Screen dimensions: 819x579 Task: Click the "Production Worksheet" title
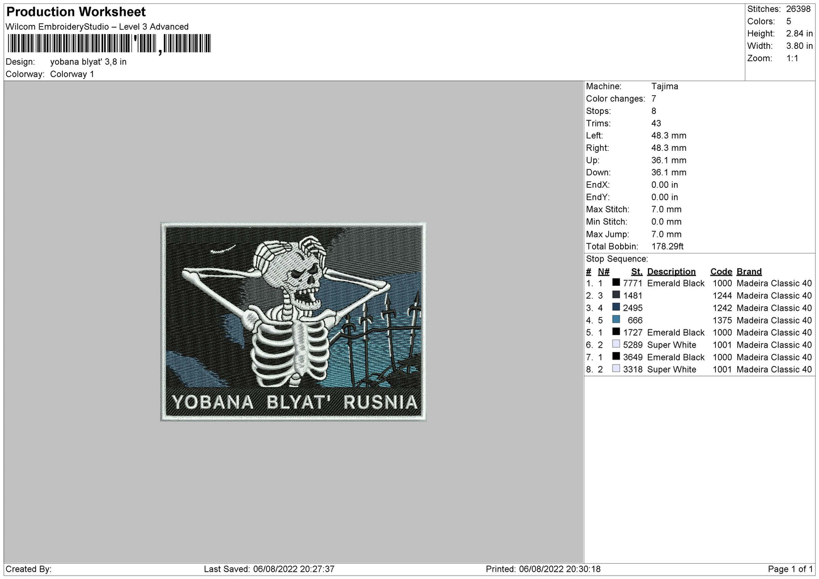point(76,12)
